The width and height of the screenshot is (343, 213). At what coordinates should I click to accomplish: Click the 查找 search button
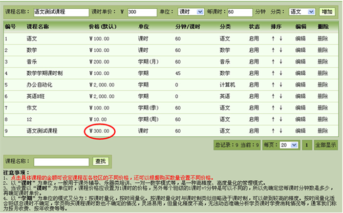click(x=100, y=162)
